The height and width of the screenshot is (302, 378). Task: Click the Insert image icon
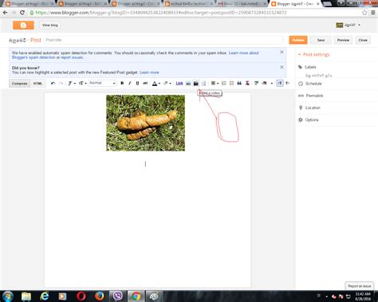coord(188,84)
